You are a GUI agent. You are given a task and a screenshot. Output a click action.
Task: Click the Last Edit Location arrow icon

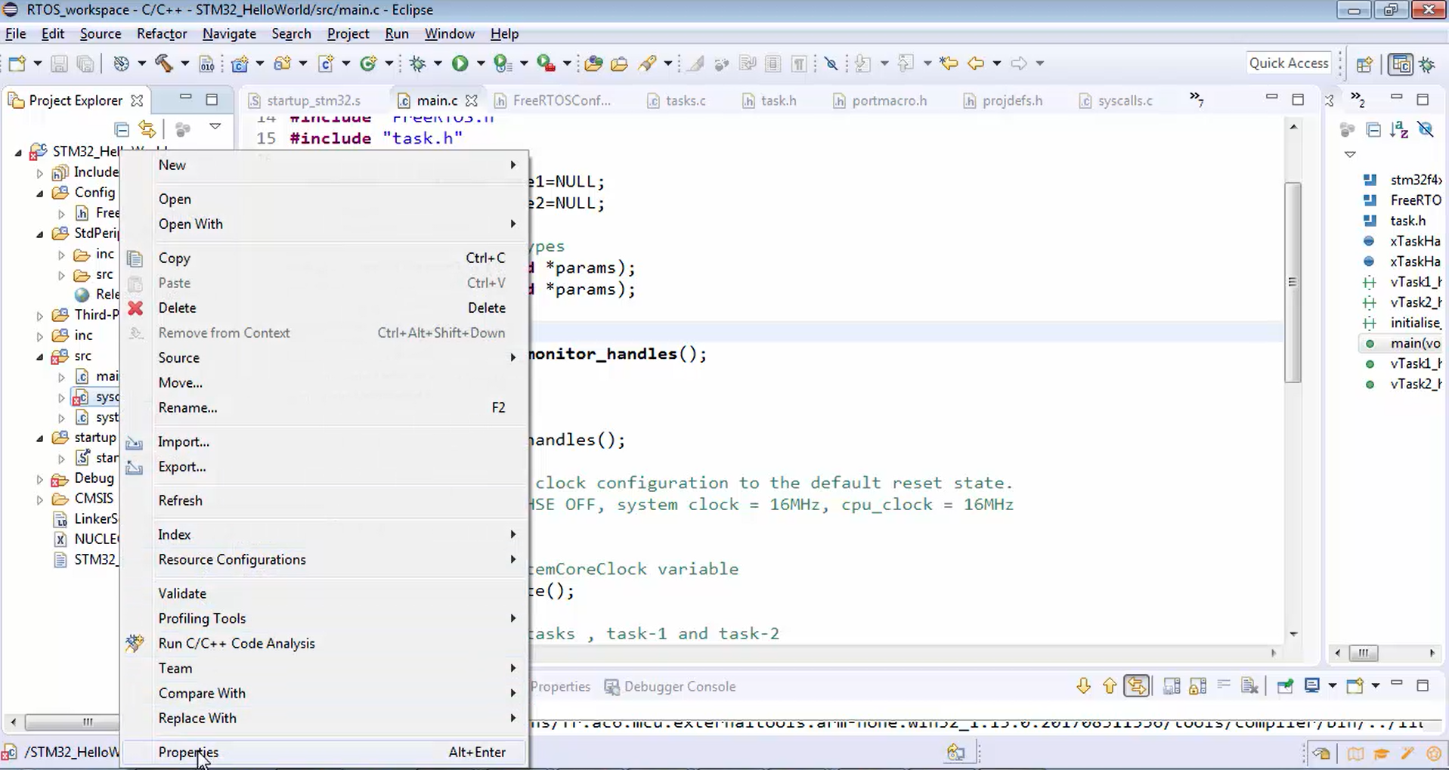(x=949, y=63)
